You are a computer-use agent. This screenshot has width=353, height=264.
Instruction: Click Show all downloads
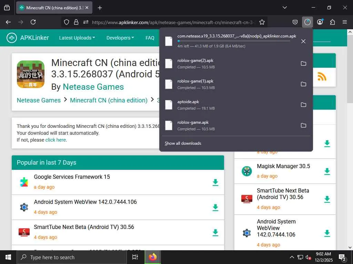[183, 143]
